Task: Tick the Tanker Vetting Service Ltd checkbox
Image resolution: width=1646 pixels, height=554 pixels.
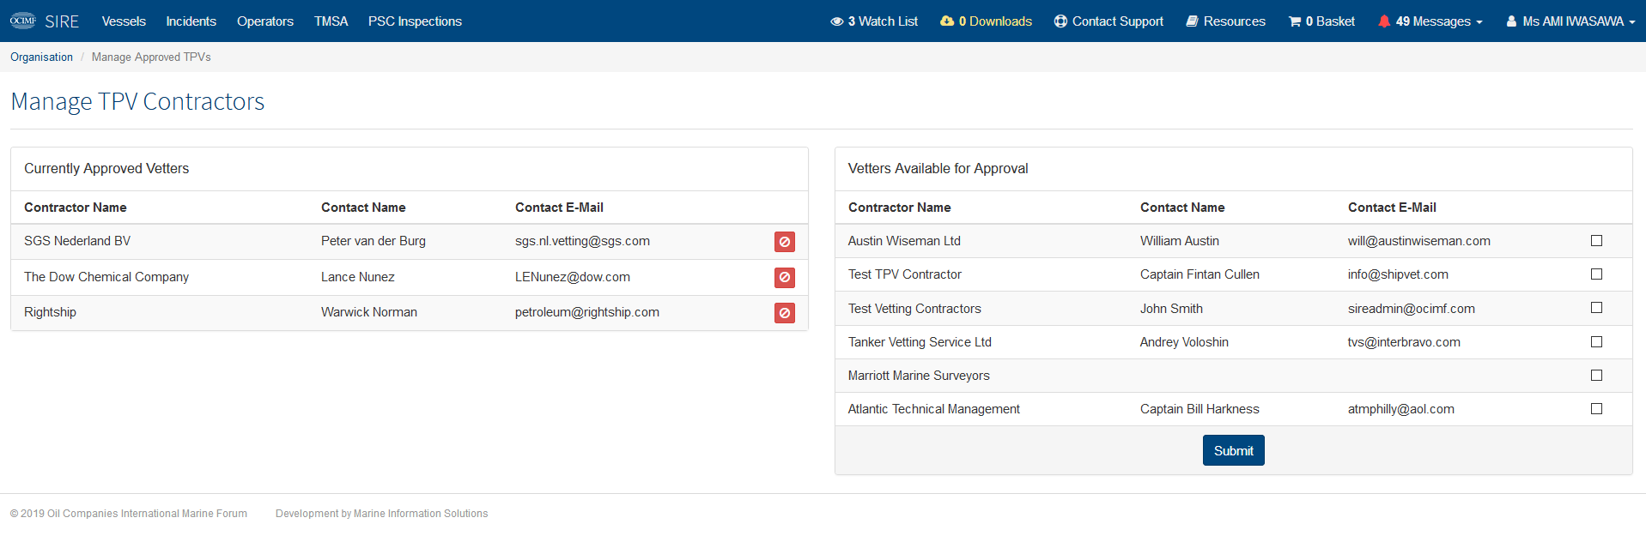Action: (1596, 342)
